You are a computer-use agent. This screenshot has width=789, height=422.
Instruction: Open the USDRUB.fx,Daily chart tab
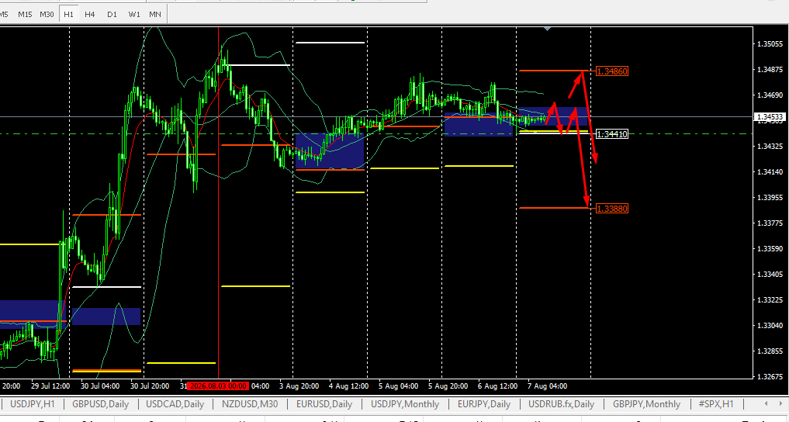[x=561, y=404]
